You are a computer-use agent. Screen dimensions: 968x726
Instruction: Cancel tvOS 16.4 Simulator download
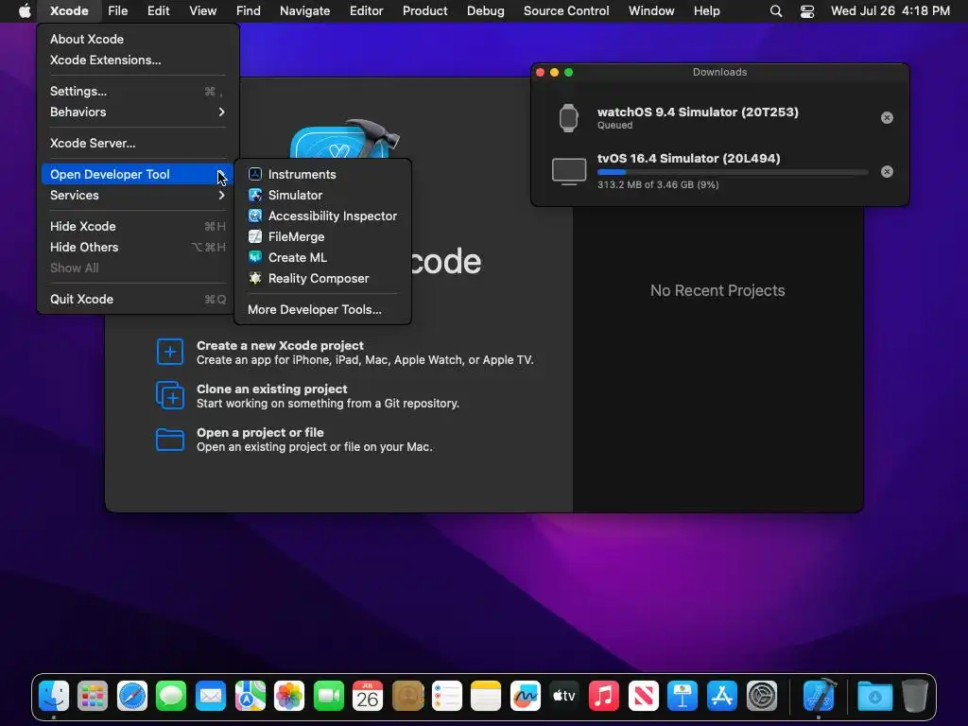coord(887,172)
